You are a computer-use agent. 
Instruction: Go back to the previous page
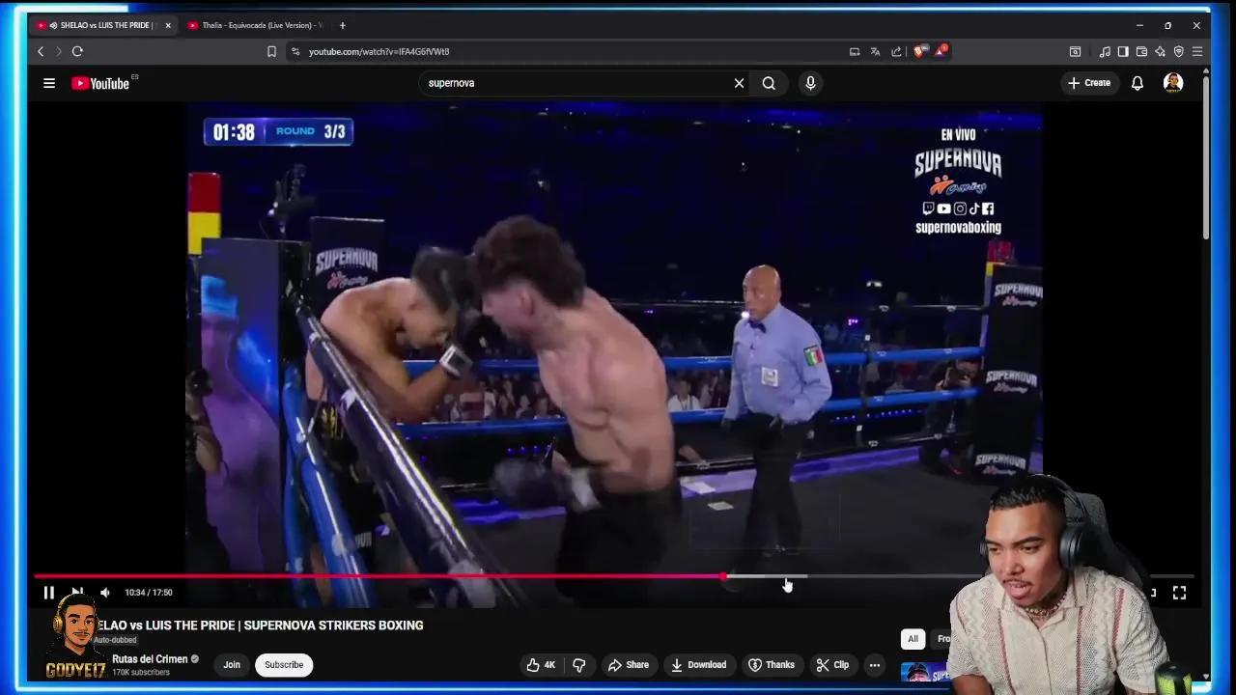(x=41, y=51)
